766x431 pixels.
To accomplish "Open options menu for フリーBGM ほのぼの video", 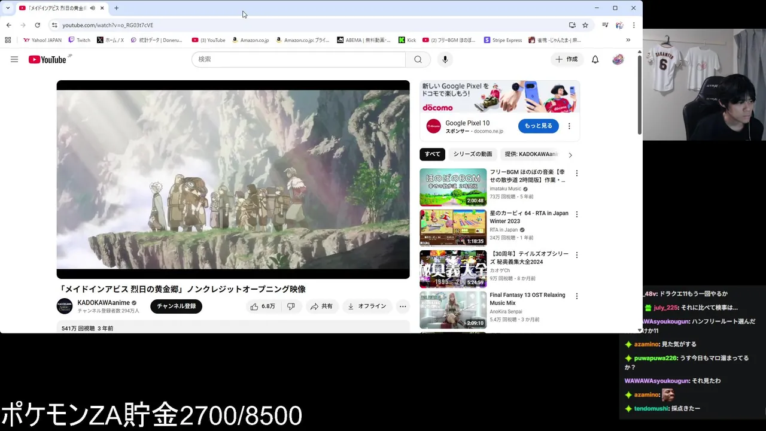I will tap(577, 173).
